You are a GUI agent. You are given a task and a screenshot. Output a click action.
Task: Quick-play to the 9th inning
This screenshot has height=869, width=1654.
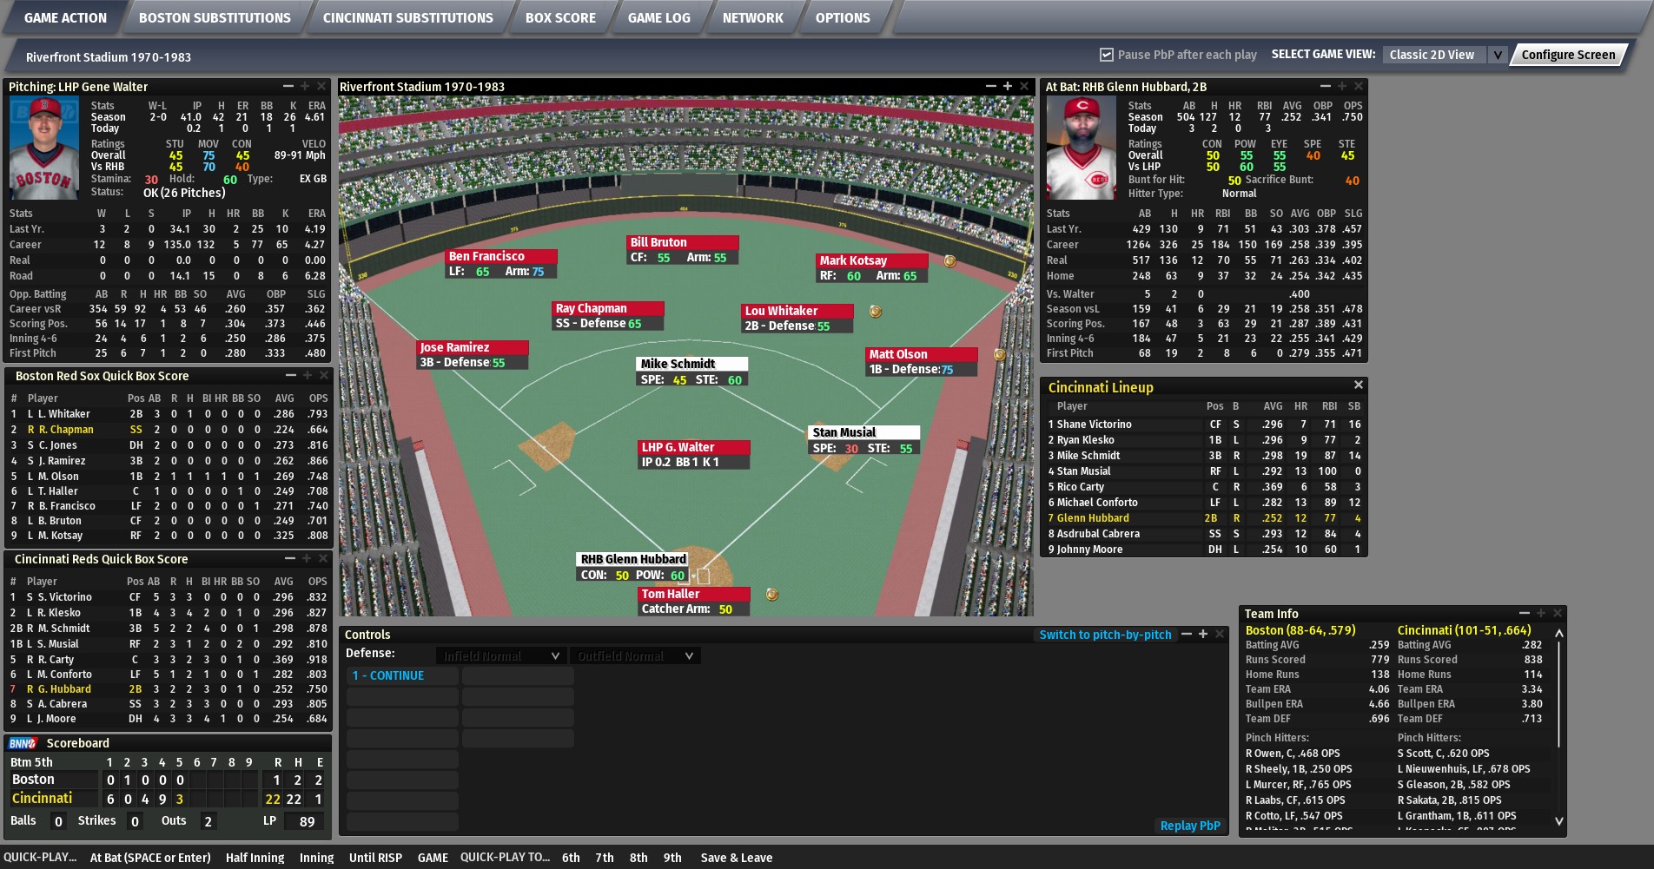(672, 858)
